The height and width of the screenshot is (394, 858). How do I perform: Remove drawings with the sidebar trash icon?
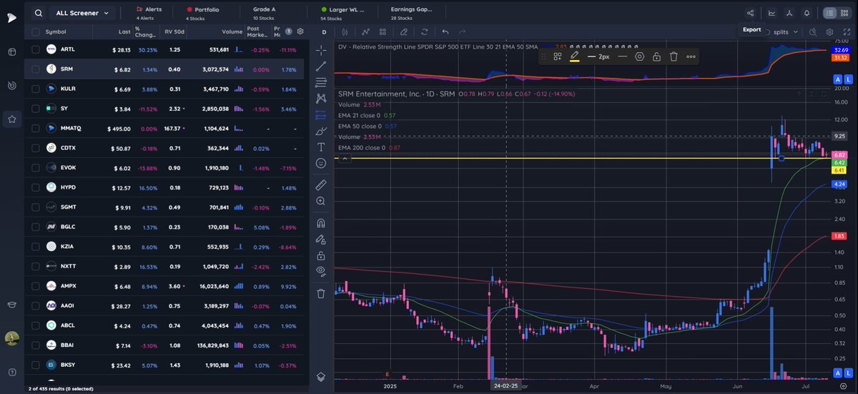pyautogui.click(x=321, y=293)
